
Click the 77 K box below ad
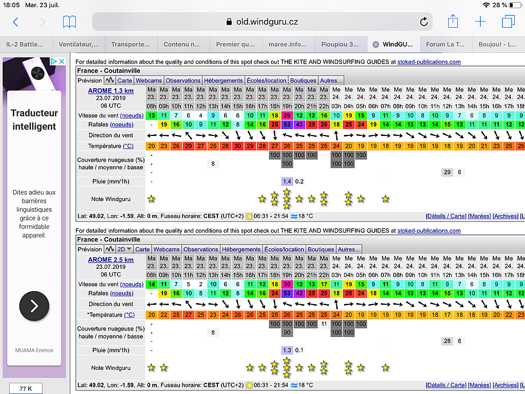point(26,389)
